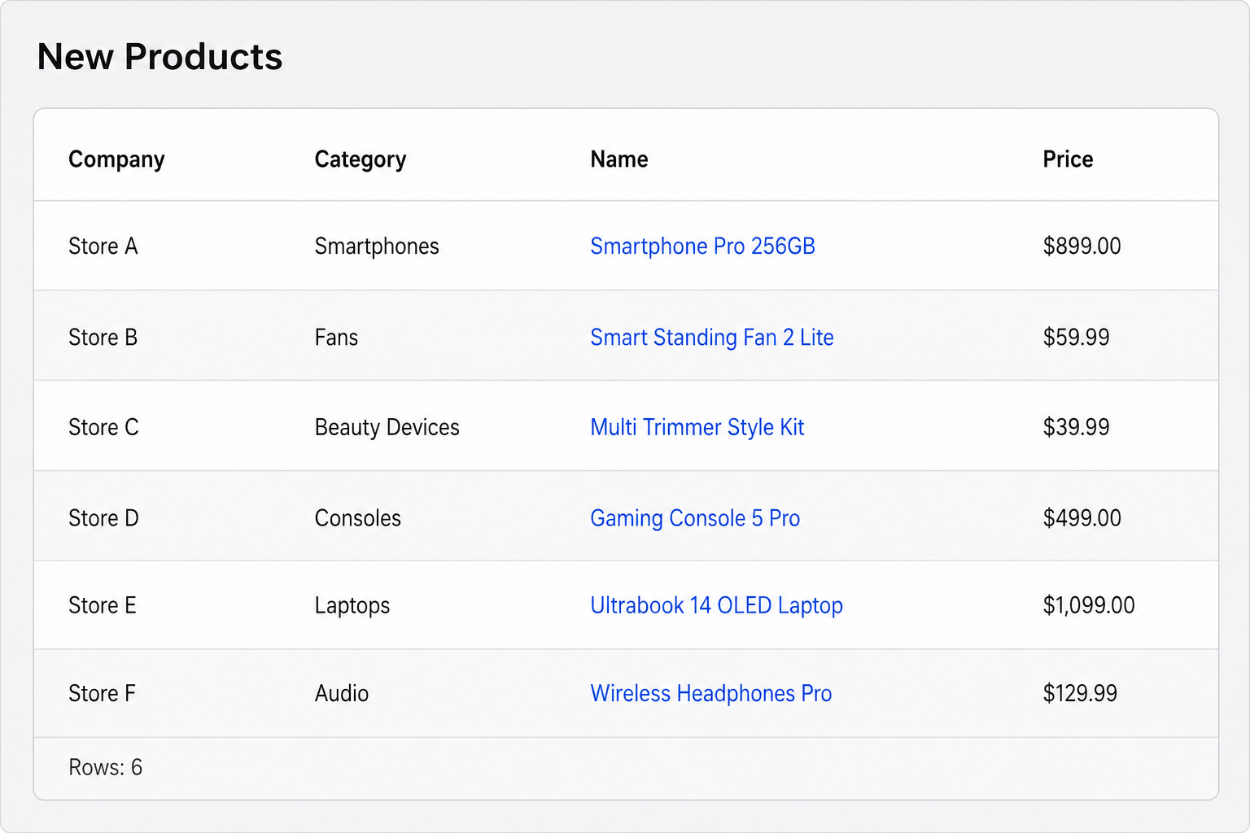This screenshot has height=833, width=1250.
Task: Open the Multi Trimmer Style Kit link
Action: [x=697, y=428]
